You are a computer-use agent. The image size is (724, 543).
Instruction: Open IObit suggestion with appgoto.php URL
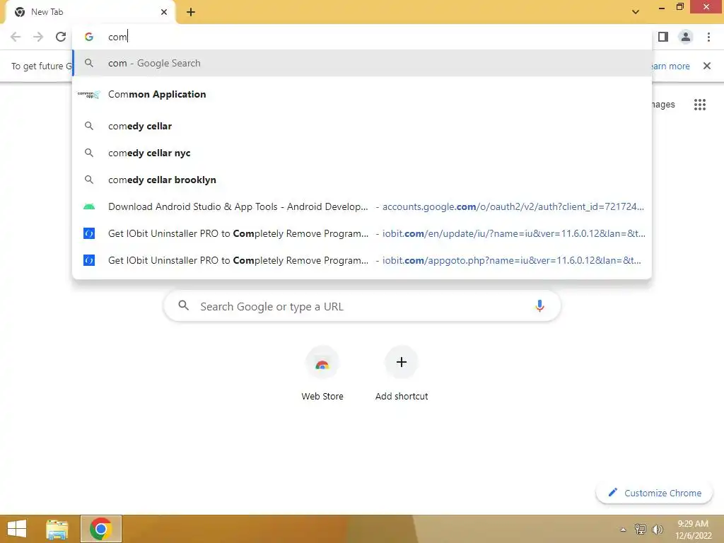[363, 260]
